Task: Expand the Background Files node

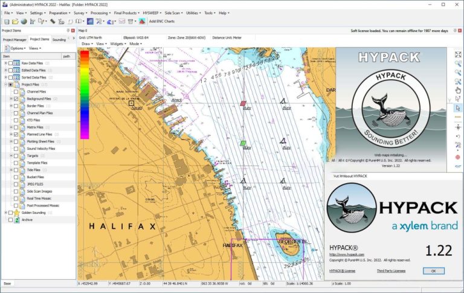Action: (11, 99)
